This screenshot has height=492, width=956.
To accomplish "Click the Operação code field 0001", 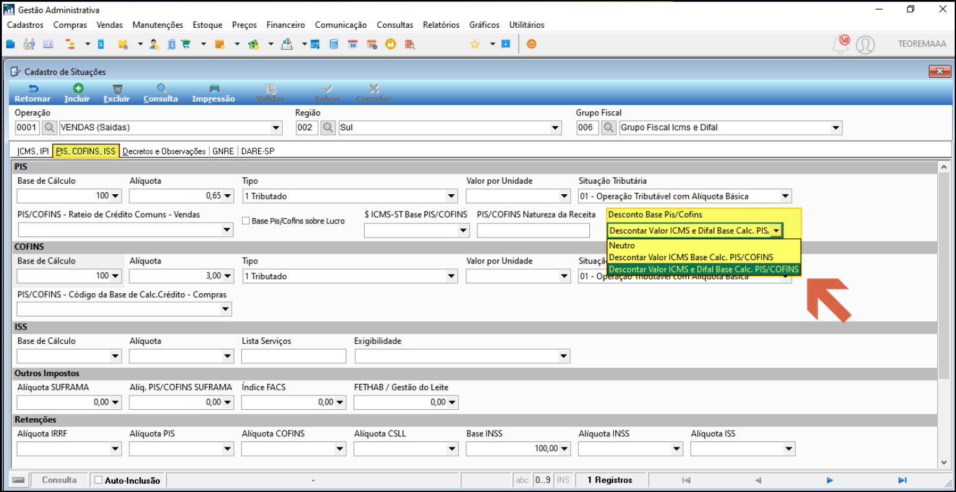I will pyautogui.click(x=27, y=128).
